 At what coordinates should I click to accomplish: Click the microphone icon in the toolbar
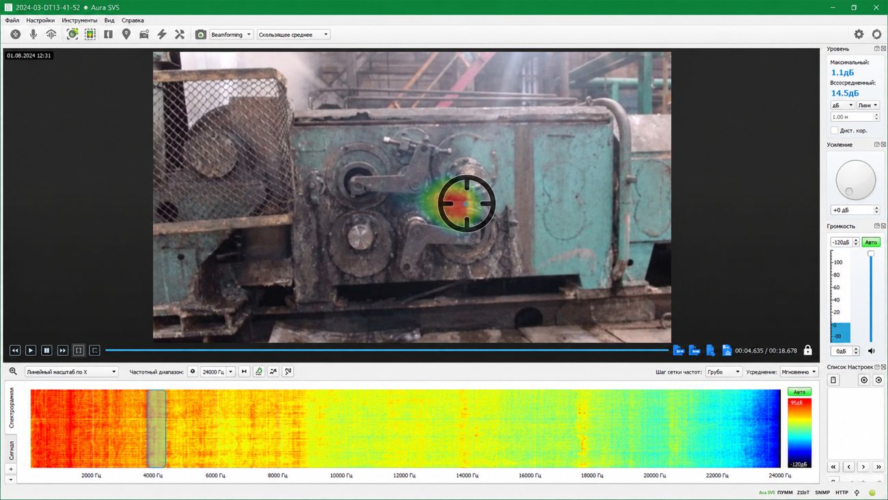(33, 34)
